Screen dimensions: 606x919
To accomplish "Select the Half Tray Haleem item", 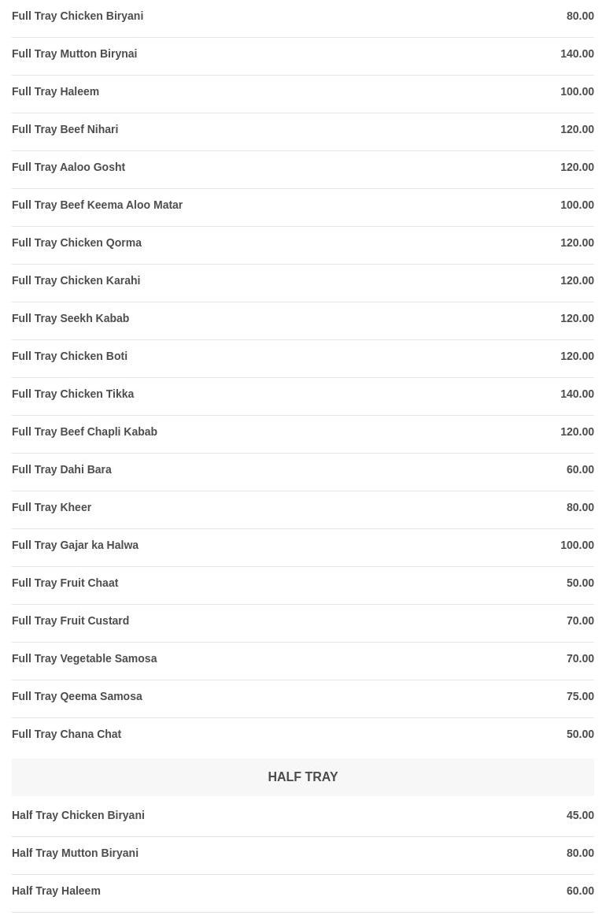I will click(x=56, y=891).
